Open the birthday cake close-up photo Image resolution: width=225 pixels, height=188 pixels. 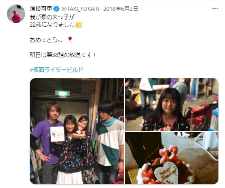172,158
